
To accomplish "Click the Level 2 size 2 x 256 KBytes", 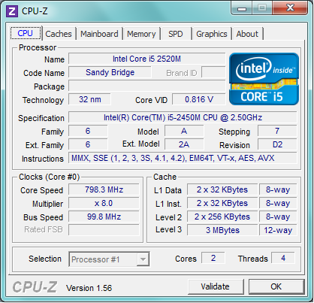I will coord(222,217).
